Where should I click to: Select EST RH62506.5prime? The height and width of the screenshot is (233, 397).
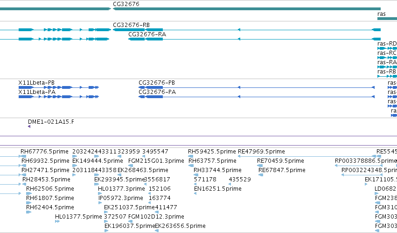click(x=50, y=189)
